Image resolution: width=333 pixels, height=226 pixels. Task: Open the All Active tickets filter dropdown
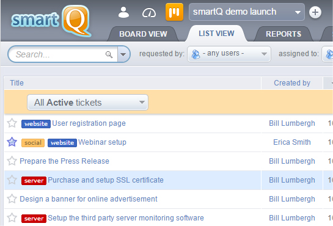pos(87,102)
